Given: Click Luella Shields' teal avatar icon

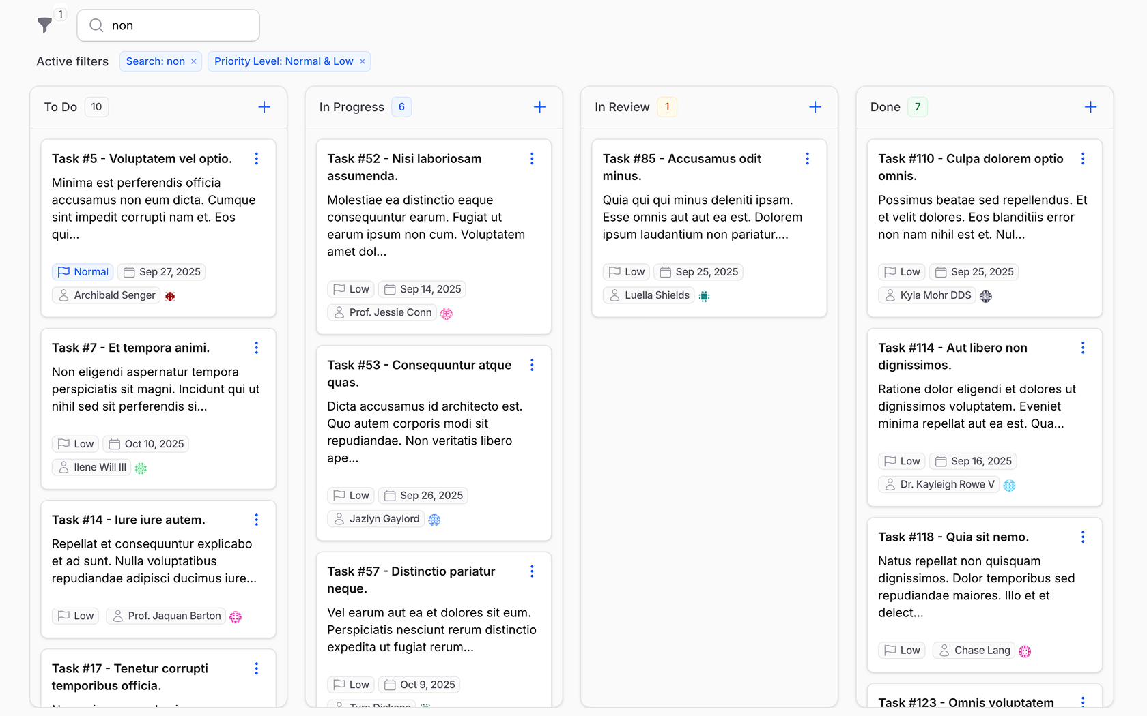Looking at the screenshot, I should pyautogui.click(x=704, y=296).
